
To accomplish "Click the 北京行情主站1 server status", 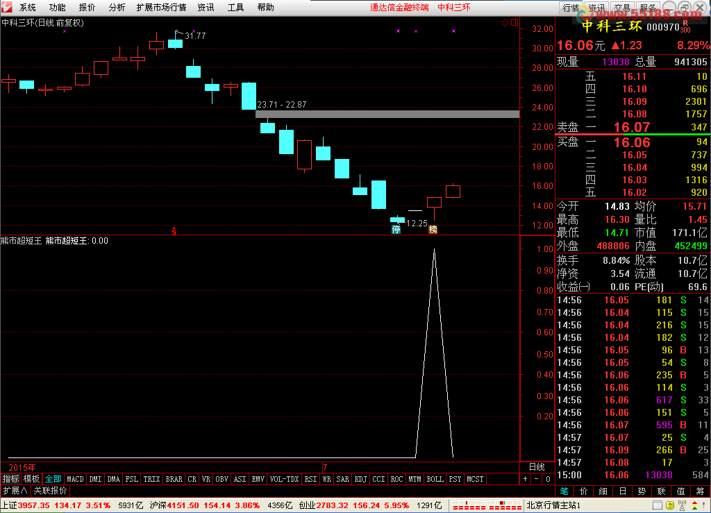I will pyautogui.click(x=553, y=505).
